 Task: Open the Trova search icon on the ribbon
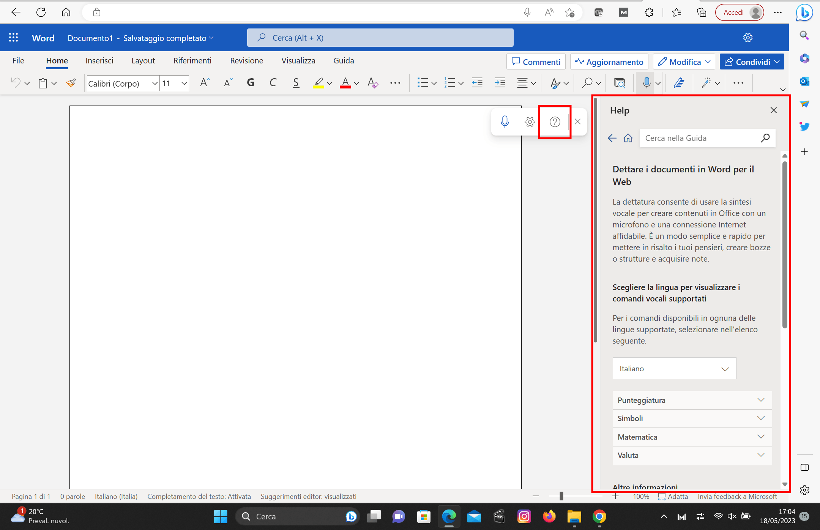587,83
